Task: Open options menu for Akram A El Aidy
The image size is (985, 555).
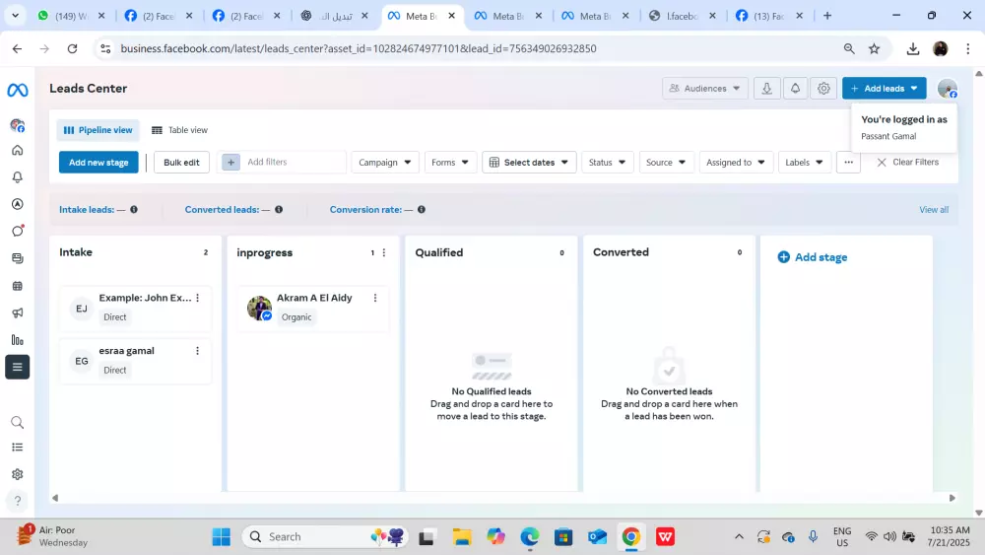Action: tap(375, 298)
